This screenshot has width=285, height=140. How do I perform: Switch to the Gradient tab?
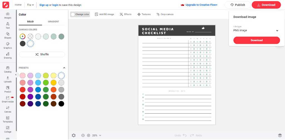coord(53,22)
